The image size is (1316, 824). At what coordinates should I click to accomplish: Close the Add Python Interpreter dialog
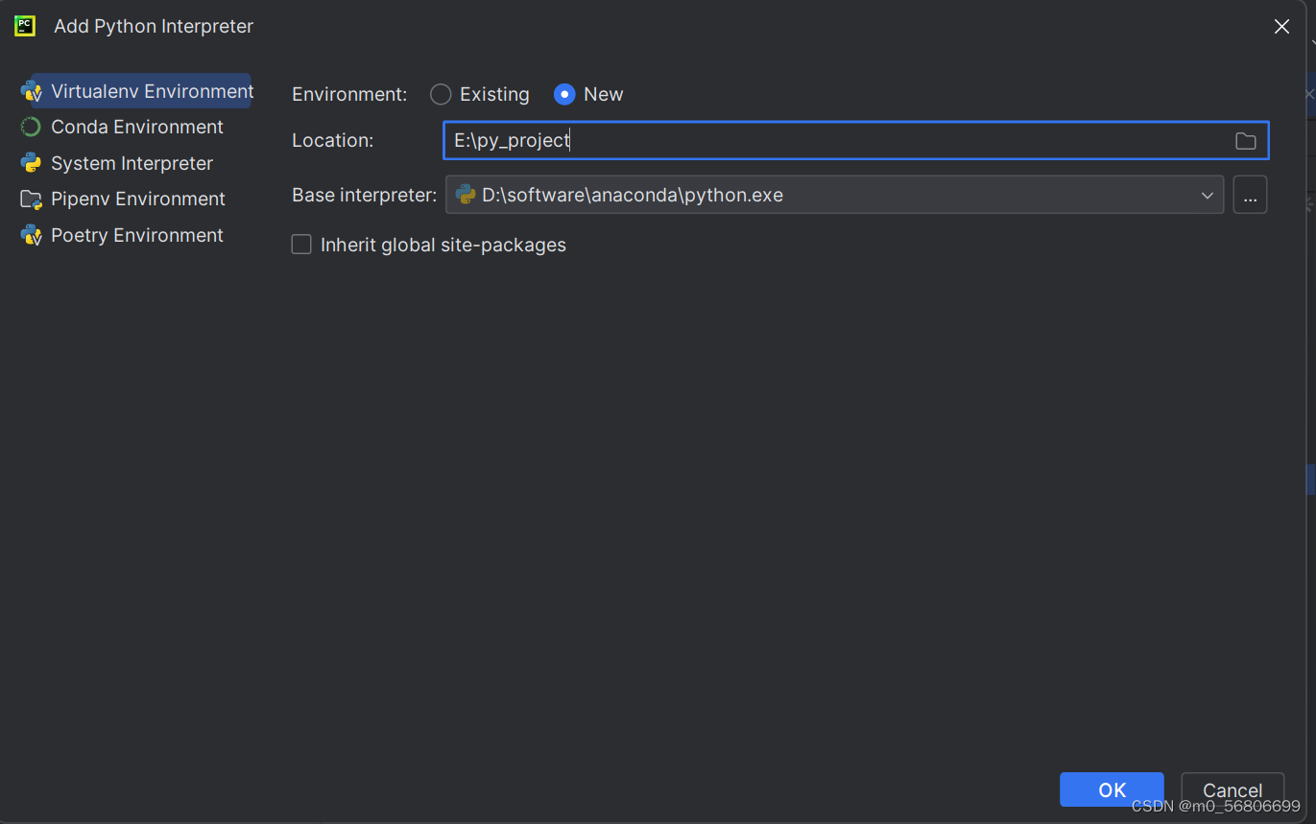(x=1281, y=27)
